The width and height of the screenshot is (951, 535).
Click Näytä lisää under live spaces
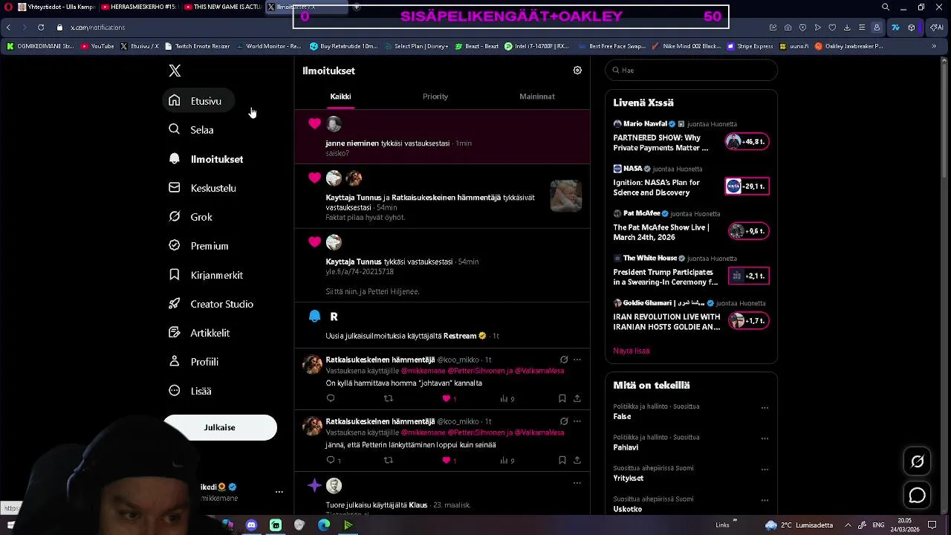(x=632, y=351)
